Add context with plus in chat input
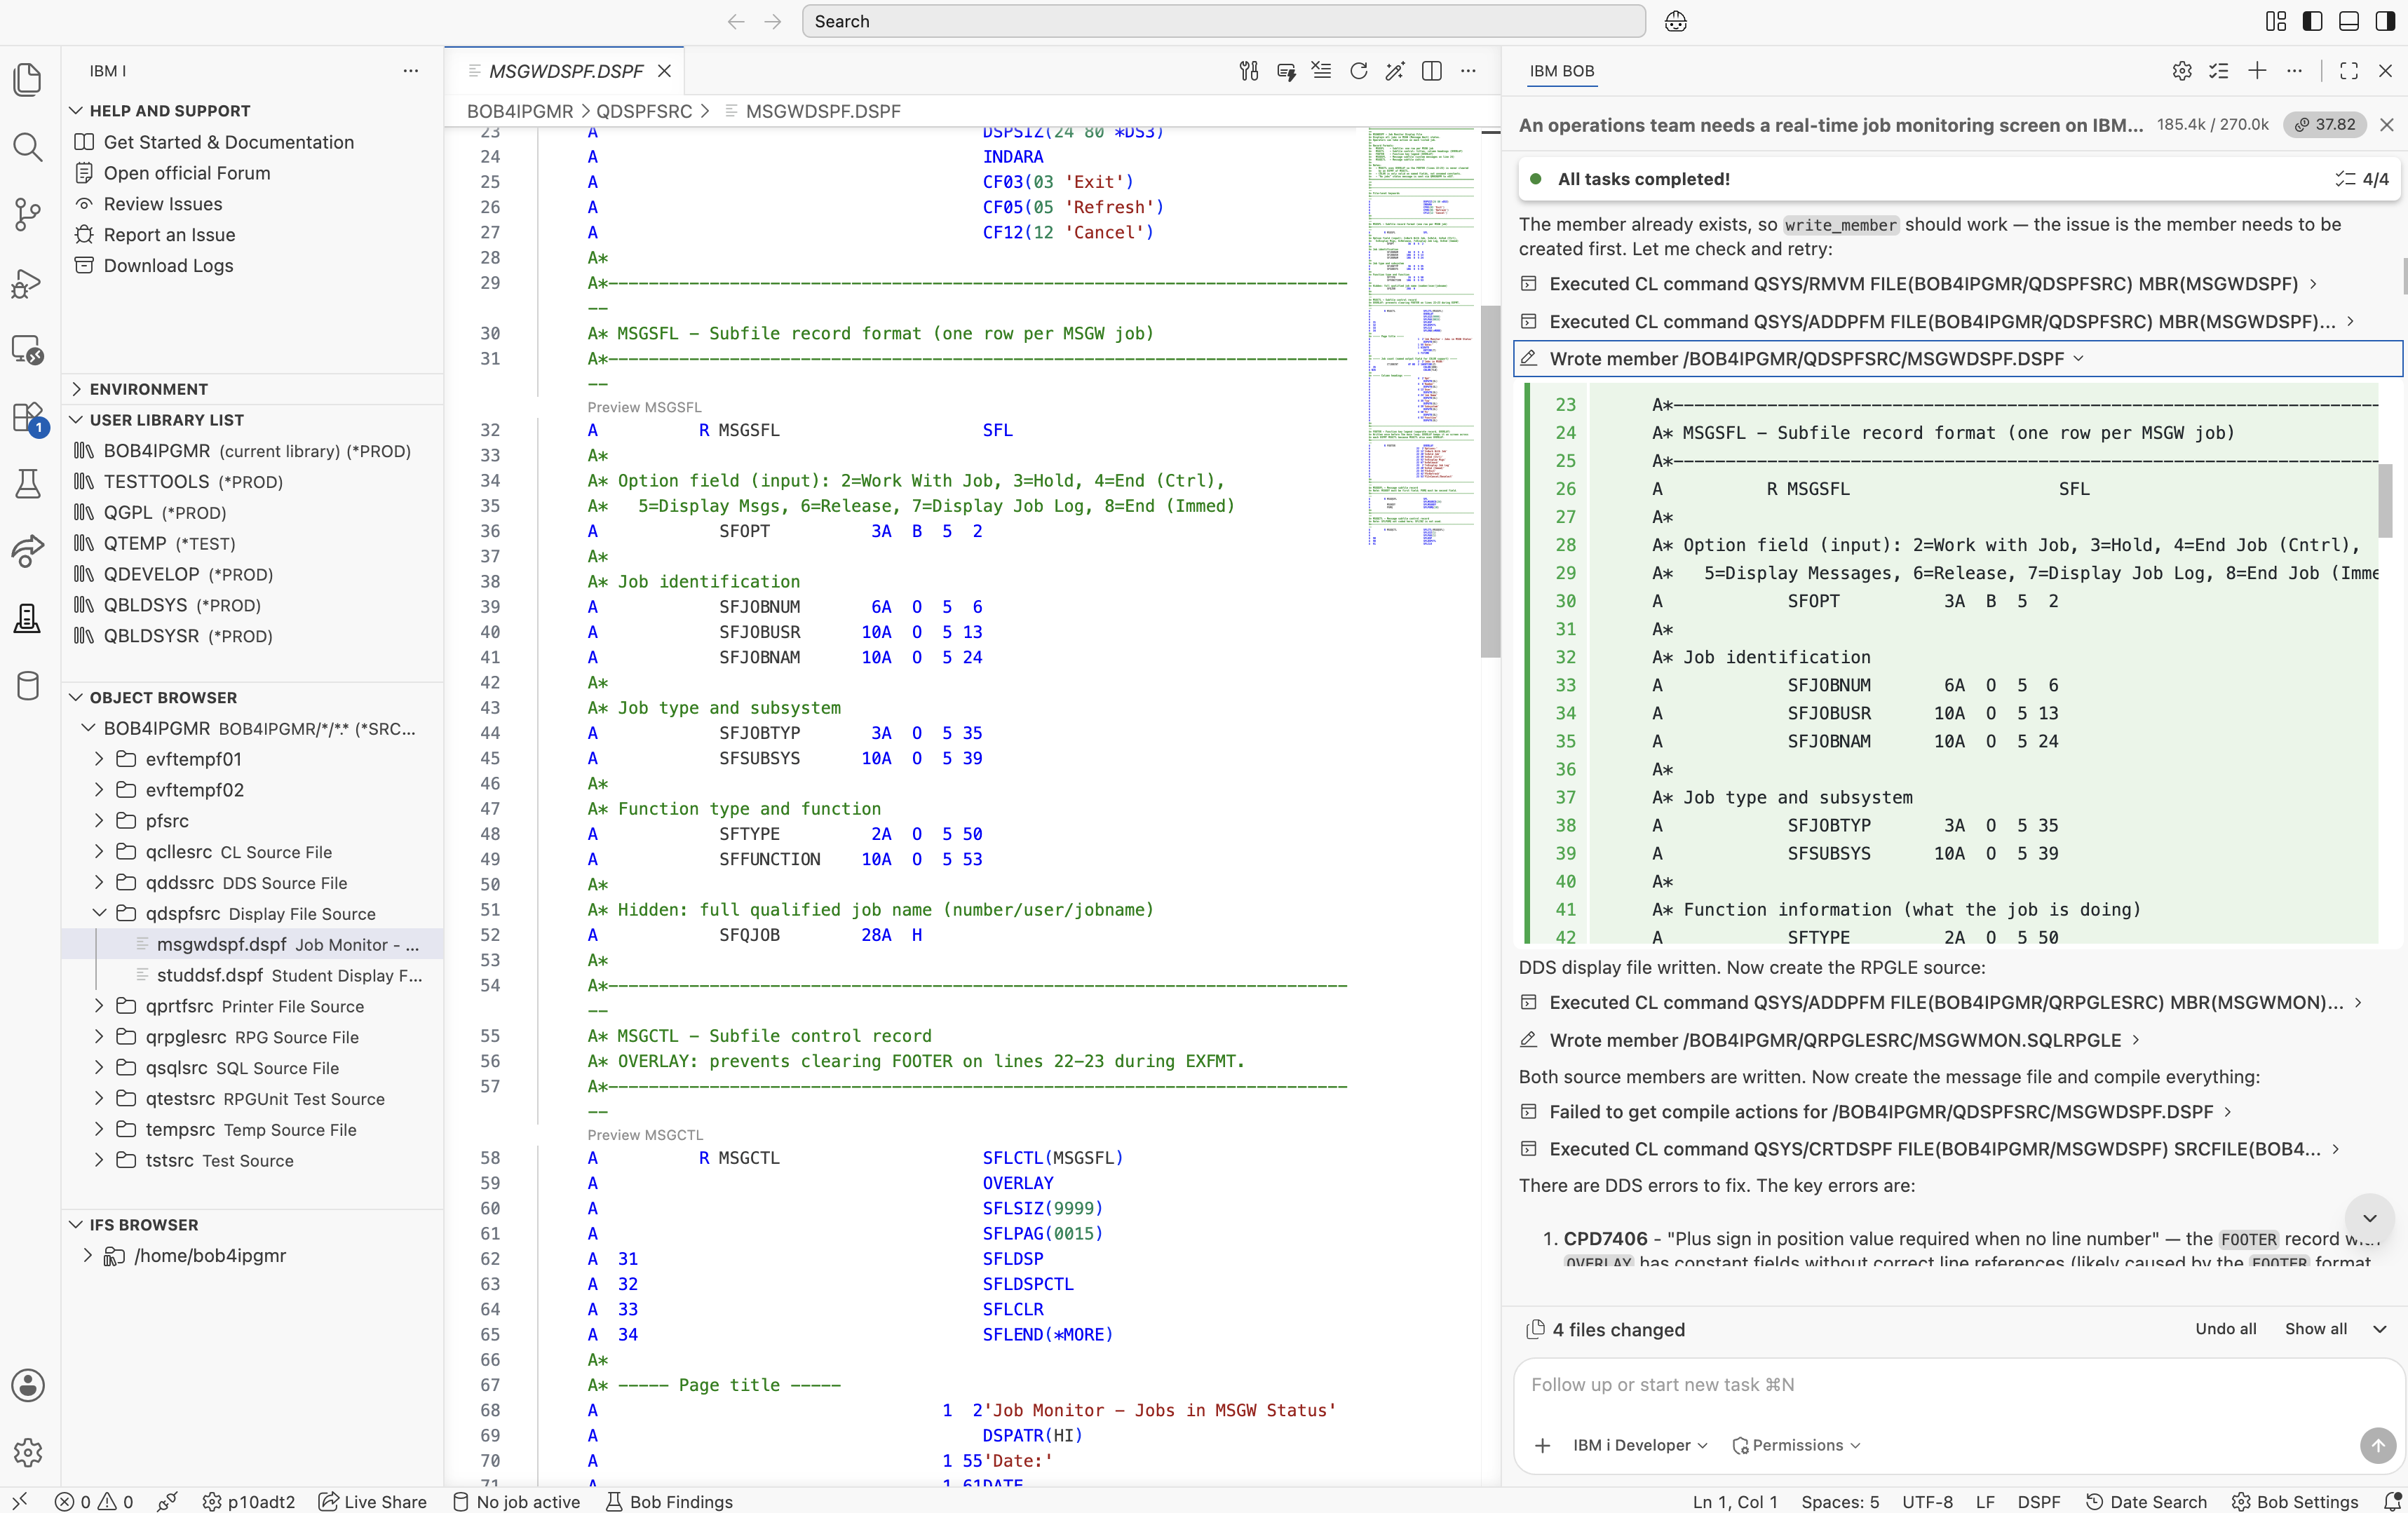The height and width of the screenshot is (1513, 2408). [x=1543, y=1445]
